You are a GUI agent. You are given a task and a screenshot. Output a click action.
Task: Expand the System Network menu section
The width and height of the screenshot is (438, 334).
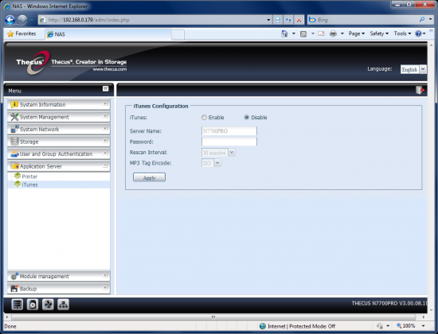(x=59, y=129)
